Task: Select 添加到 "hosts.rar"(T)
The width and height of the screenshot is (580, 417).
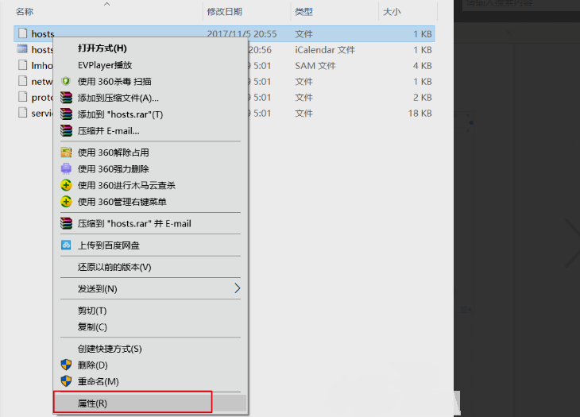Action: click(150, 114)
